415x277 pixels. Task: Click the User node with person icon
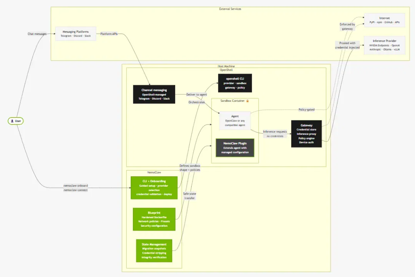[16, 121]
